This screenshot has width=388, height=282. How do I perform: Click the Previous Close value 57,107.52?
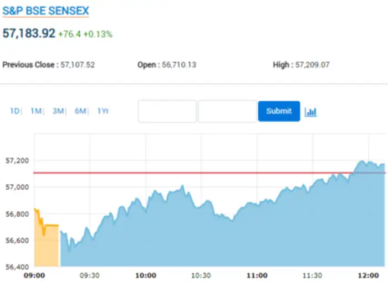point(76,65)
